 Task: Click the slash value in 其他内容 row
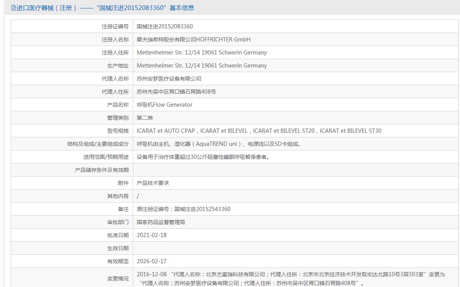tap(138, 196)
